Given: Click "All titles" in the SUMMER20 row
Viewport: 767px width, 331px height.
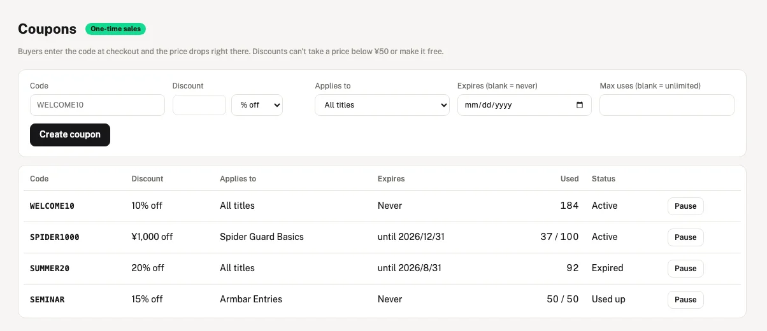Looking at the screenshot, I should [237, 268].
